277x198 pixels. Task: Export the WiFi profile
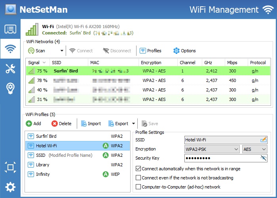(x=118, y=124)
